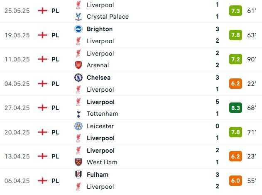Screen dimensions: 262x195
Task: Click the Tottenham club crest icon
Action: point(78,114)
